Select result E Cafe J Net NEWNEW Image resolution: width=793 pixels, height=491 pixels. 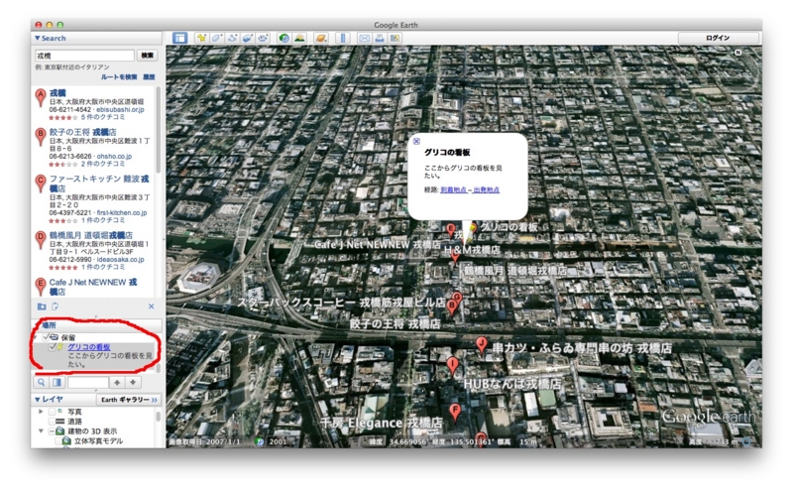93,287
